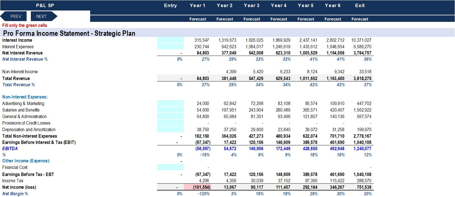Click the Year 4 column header
Viewport: 455px width, 197px height.
click(278, 5)
